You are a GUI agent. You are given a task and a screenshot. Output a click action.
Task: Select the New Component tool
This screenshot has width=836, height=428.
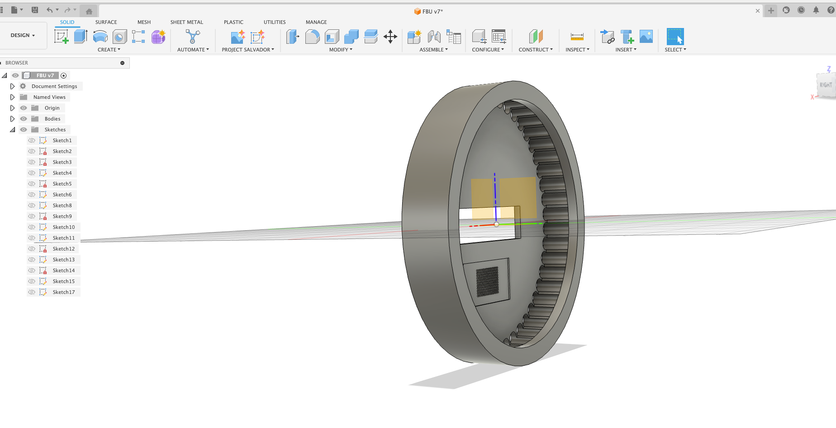[x=414, y=37]
